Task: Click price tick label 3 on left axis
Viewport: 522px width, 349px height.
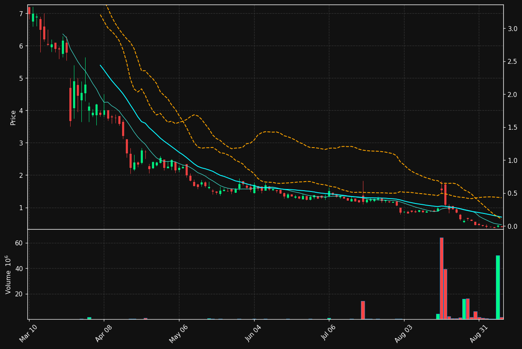Action: [x=21, y=143]
